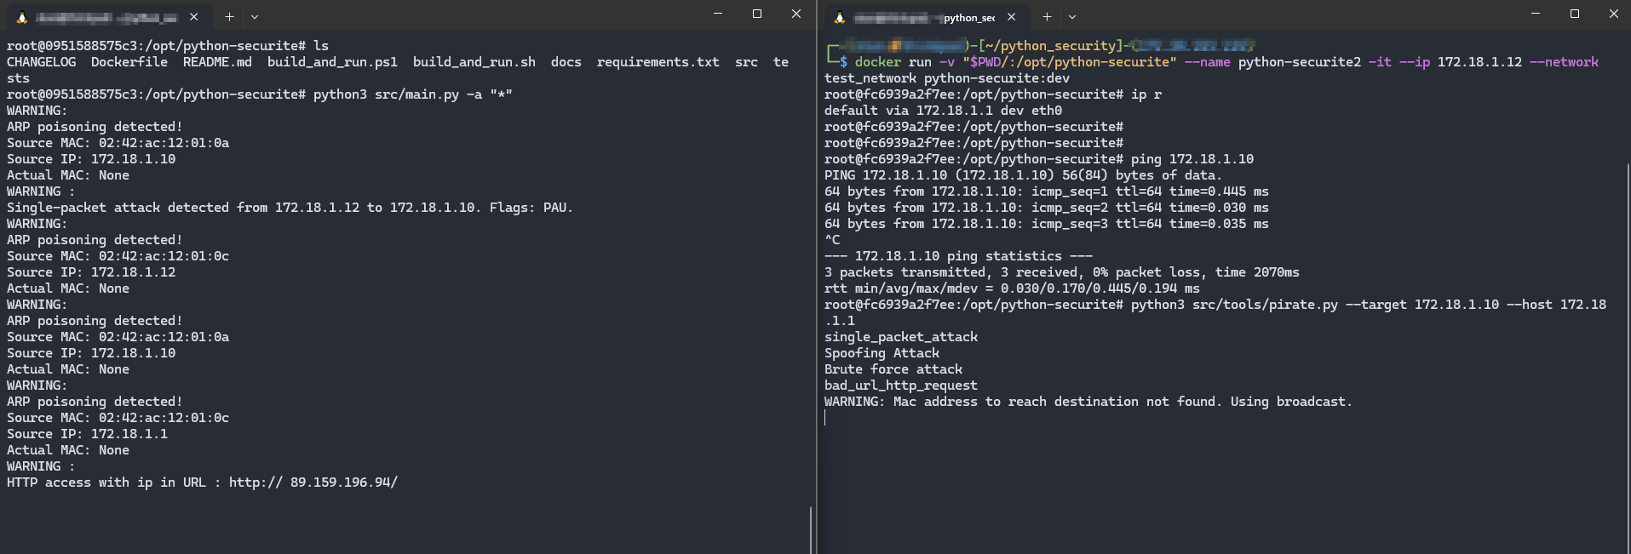Click the scrollbar of the left terminal
This screenshot has width=1631, height=554.
(x=811, y=529)
